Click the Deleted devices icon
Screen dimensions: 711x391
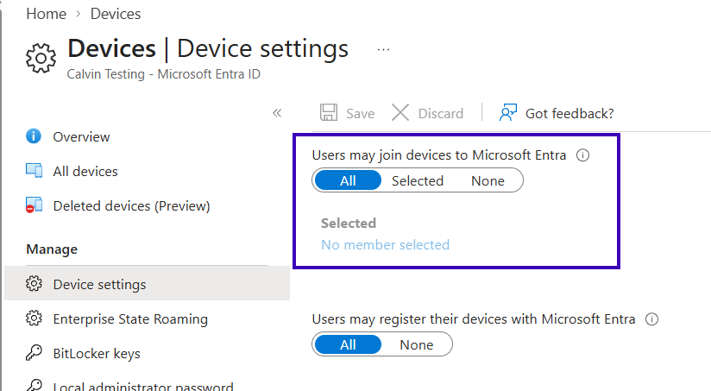coord(34,205)
